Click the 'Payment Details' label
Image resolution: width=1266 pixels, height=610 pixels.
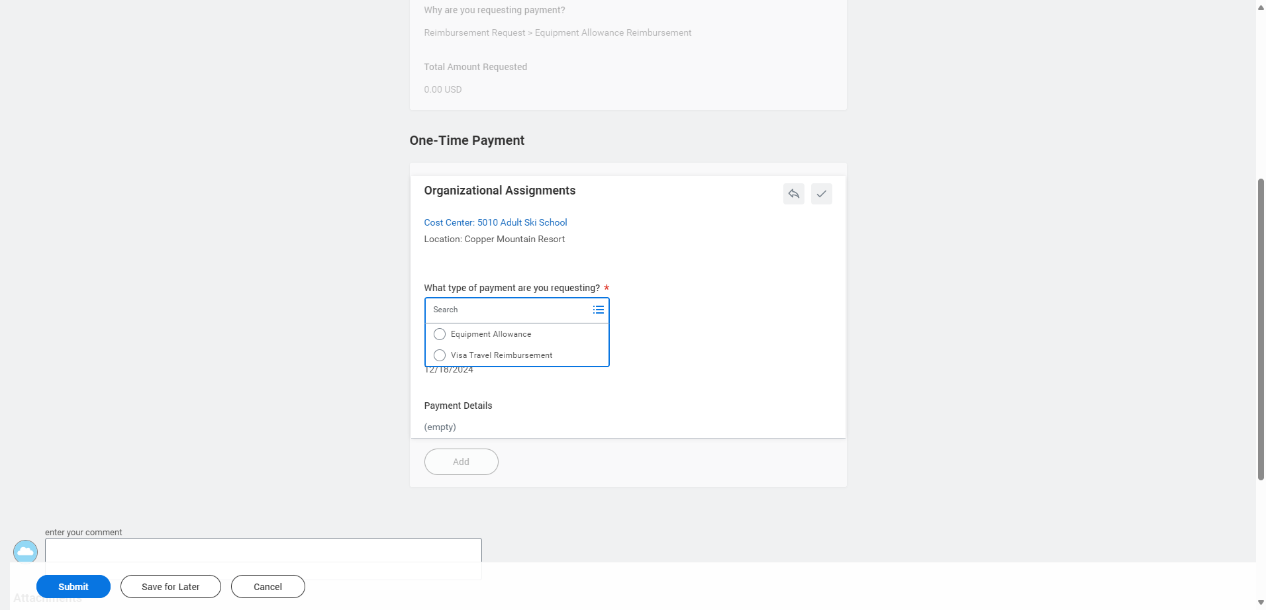(458, 406)
